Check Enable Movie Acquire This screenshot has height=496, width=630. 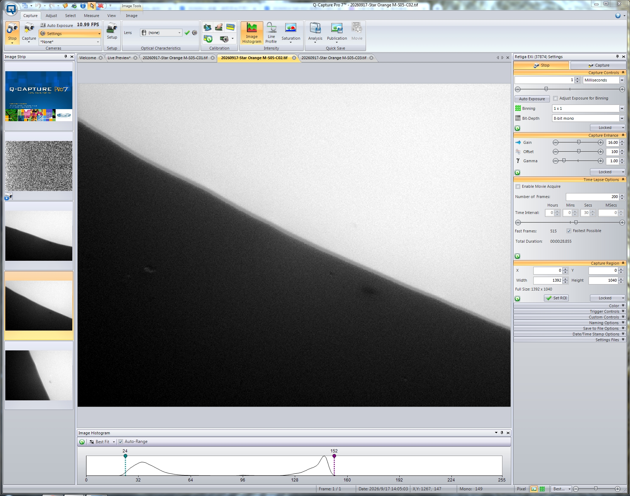click(518, 187)
